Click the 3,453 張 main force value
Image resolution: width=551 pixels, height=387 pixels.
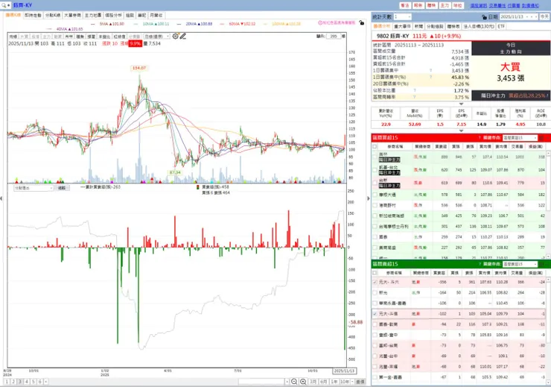point(511,78)
